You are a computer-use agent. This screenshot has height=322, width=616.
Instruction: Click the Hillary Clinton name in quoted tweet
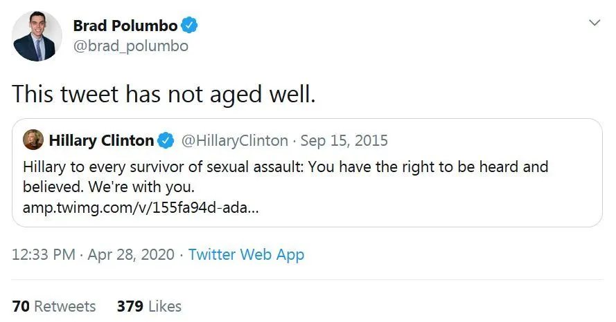click(101, 141)
